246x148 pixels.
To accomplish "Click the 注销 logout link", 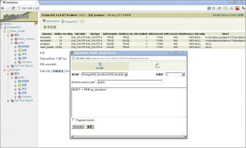I will pyautogui.click(x=241, y=15).
